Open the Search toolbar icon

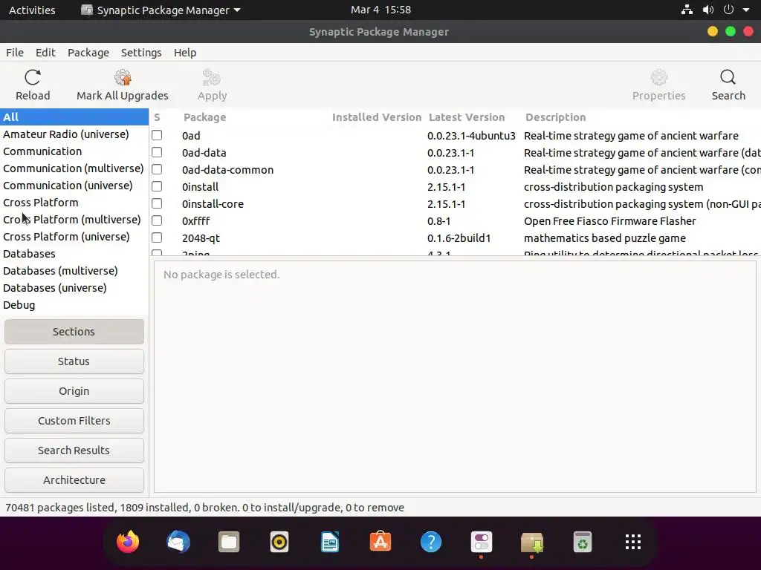[x=728, y=77]
